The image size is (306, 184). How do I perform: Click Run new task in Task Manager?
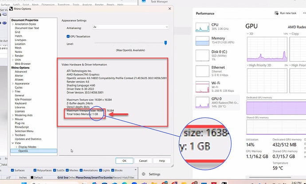286,13
